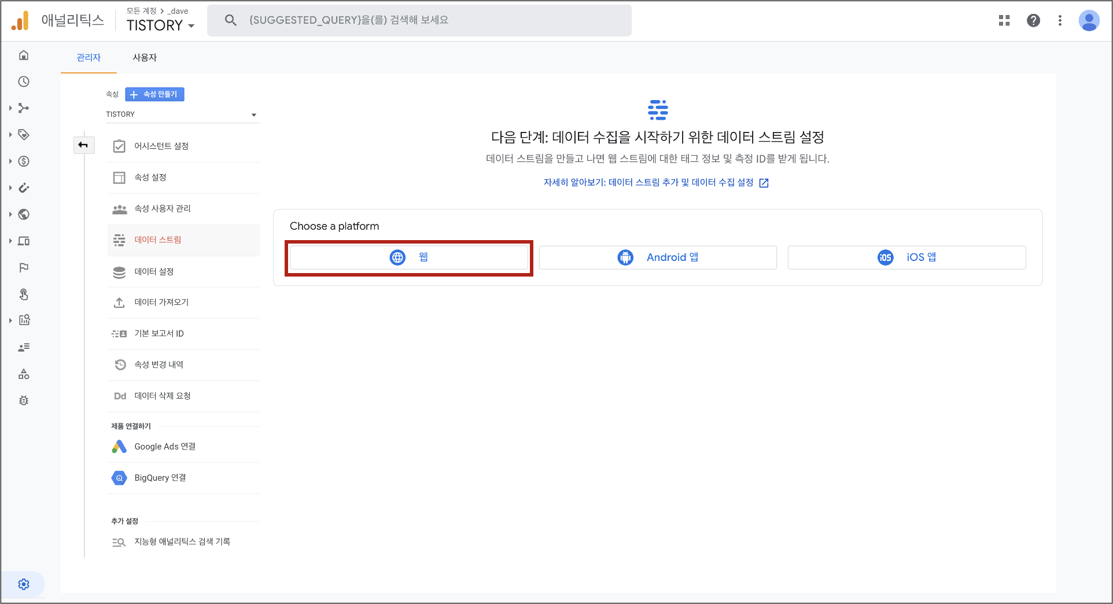
Task: Select 데이터 스트림 menu item
Action: click(x=183, y=240)
